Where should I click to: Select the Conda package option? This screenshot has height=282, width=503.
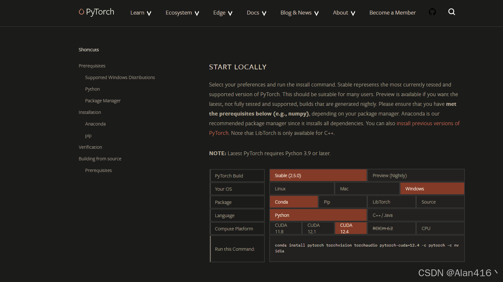[294, 202]
